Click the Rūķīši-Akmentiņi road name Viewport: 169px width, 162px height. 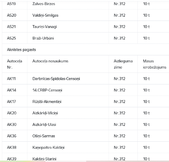point(47,102)
